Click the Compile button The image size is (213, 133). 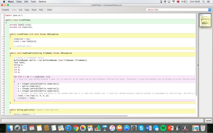[5, 10]
